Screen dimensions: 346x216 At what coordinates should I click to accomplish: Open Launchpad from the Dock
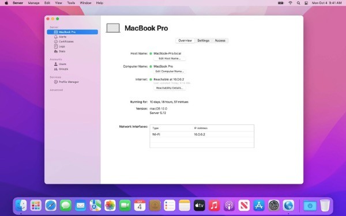pyautogui.click(x=36, y=206)
